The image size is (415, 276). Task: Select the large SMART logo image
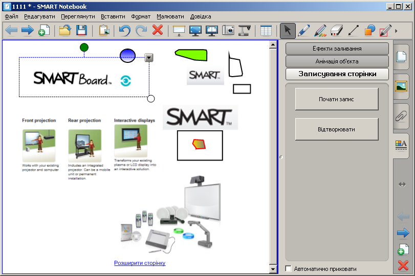click(x=201, y=118)
